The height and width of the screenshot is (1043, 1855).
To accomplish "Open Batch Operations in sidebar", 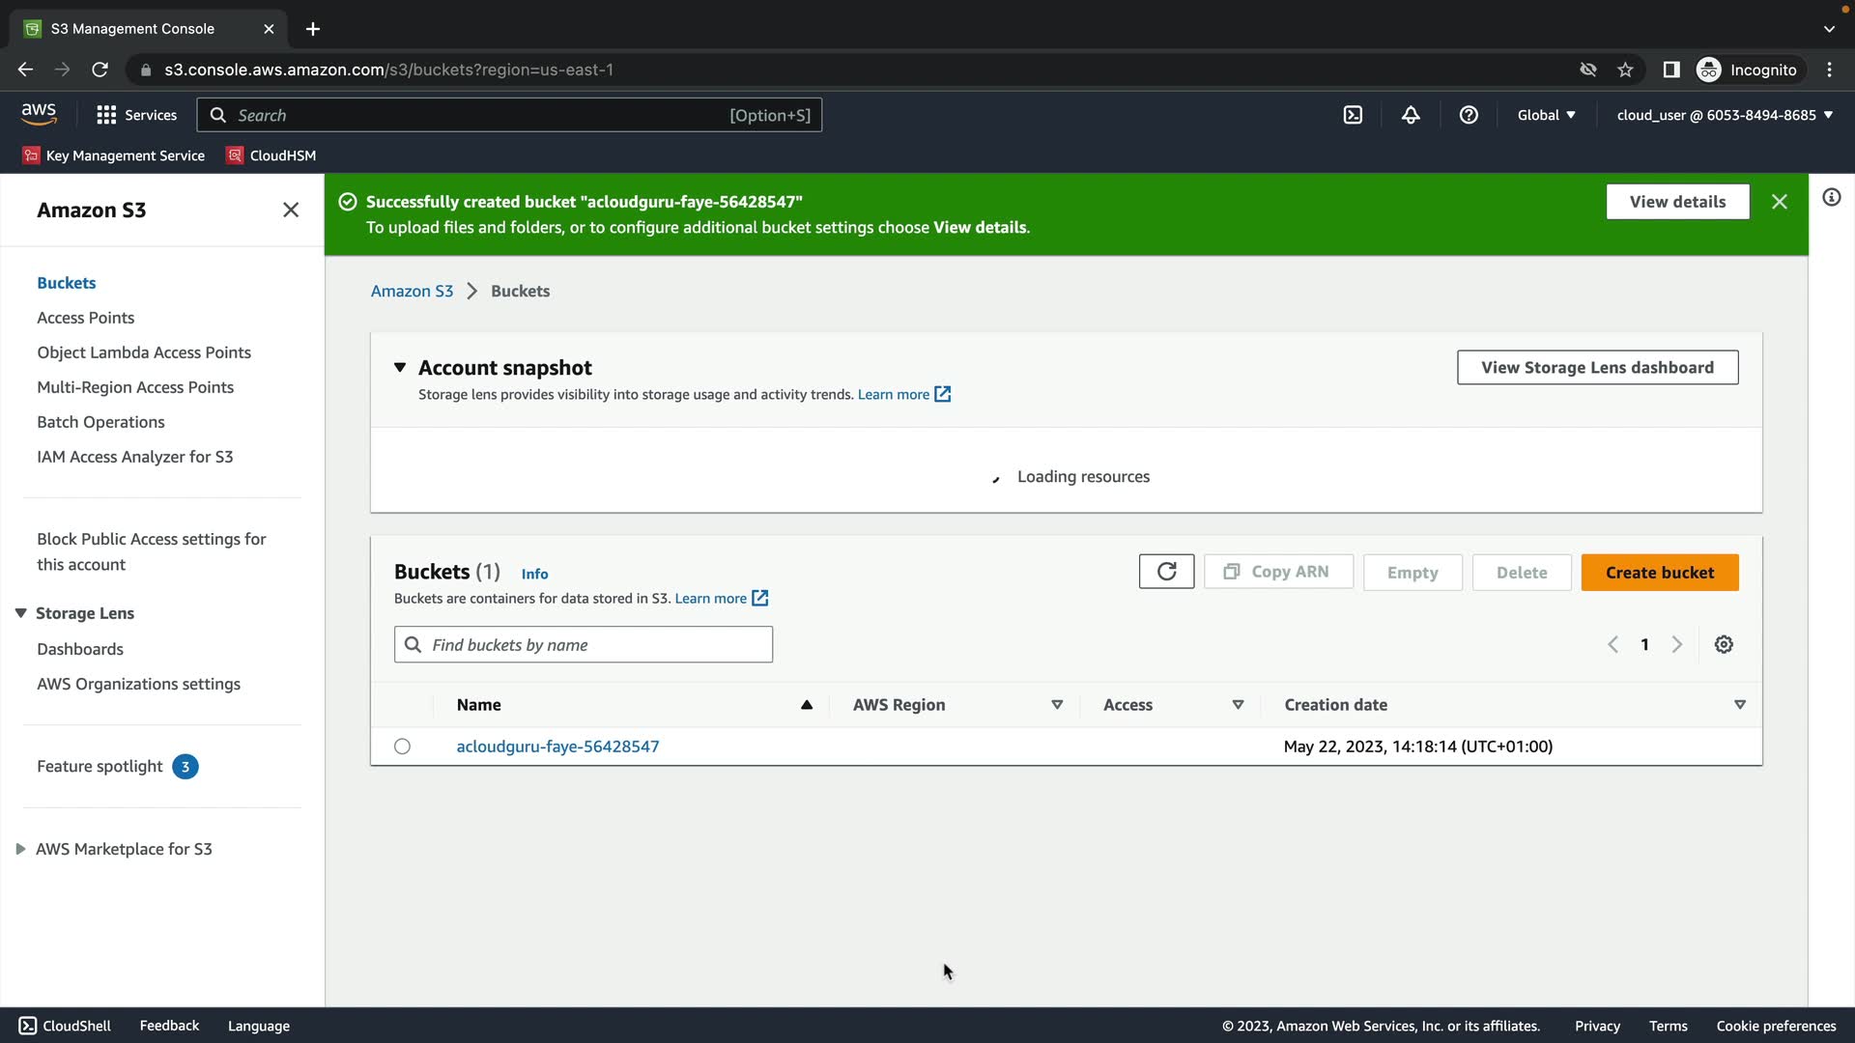I will [x=100, y=422].
